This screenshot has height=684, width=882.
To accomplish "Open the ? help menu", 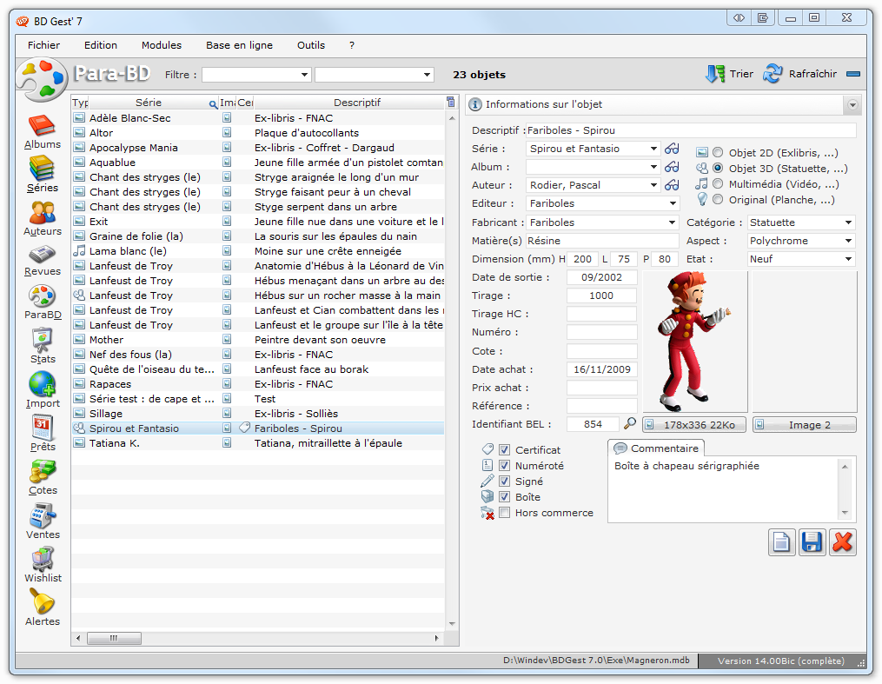I will [352, 45].
